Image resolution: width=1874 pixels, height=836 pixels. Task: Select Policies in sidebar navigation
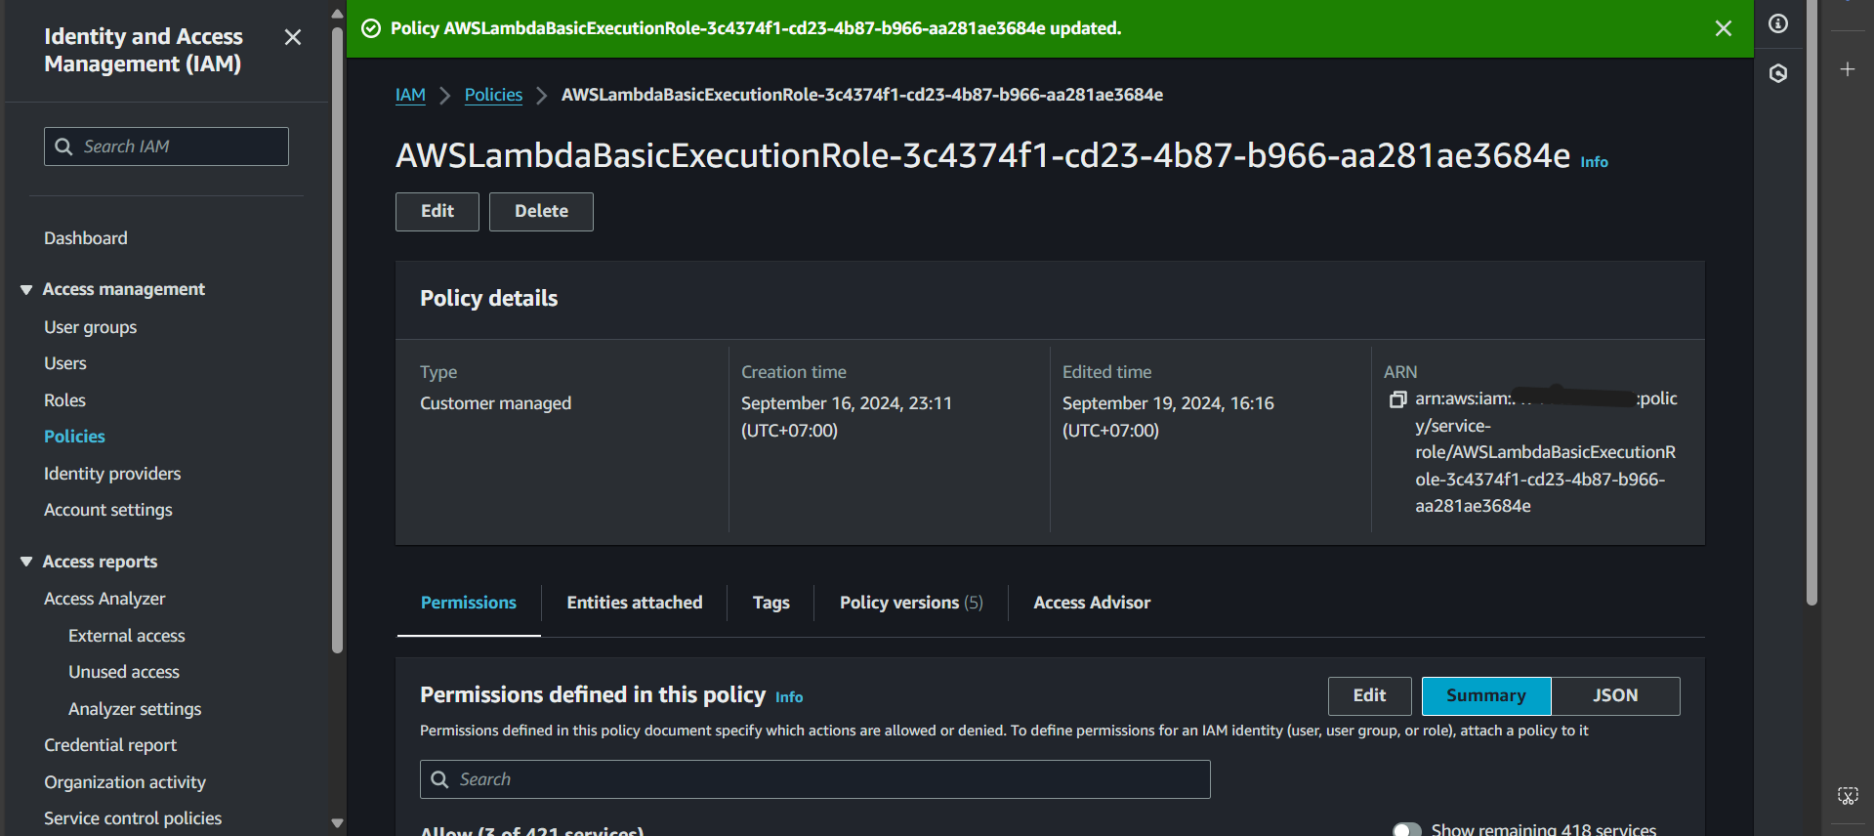pyautogui.click(x=74, y=437)
